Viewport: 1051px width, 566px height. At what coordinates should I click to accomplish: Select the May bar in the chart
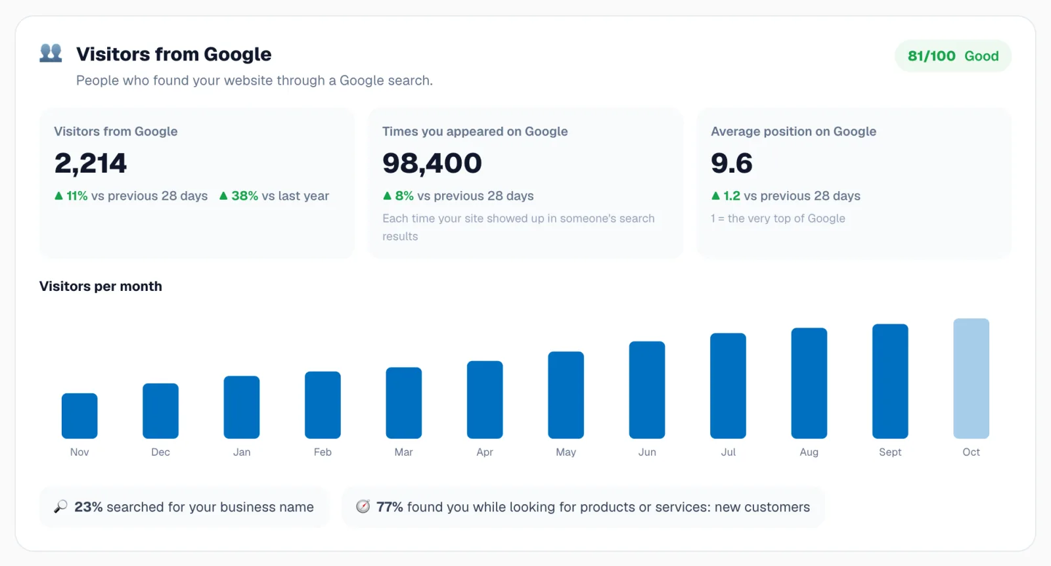(x=566, y=395)
